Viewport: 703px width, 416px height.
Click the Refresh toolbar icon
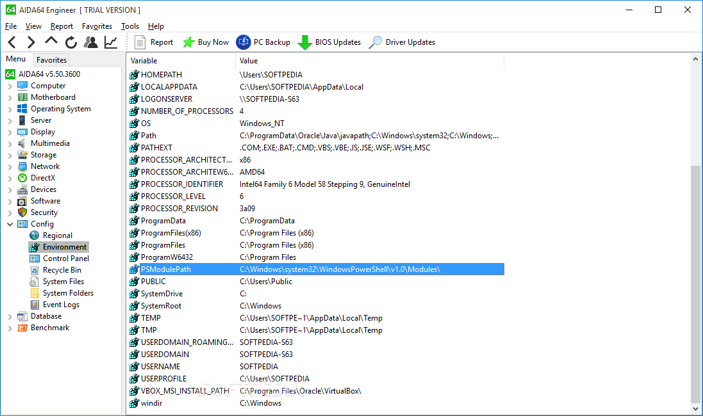point(71,42)
